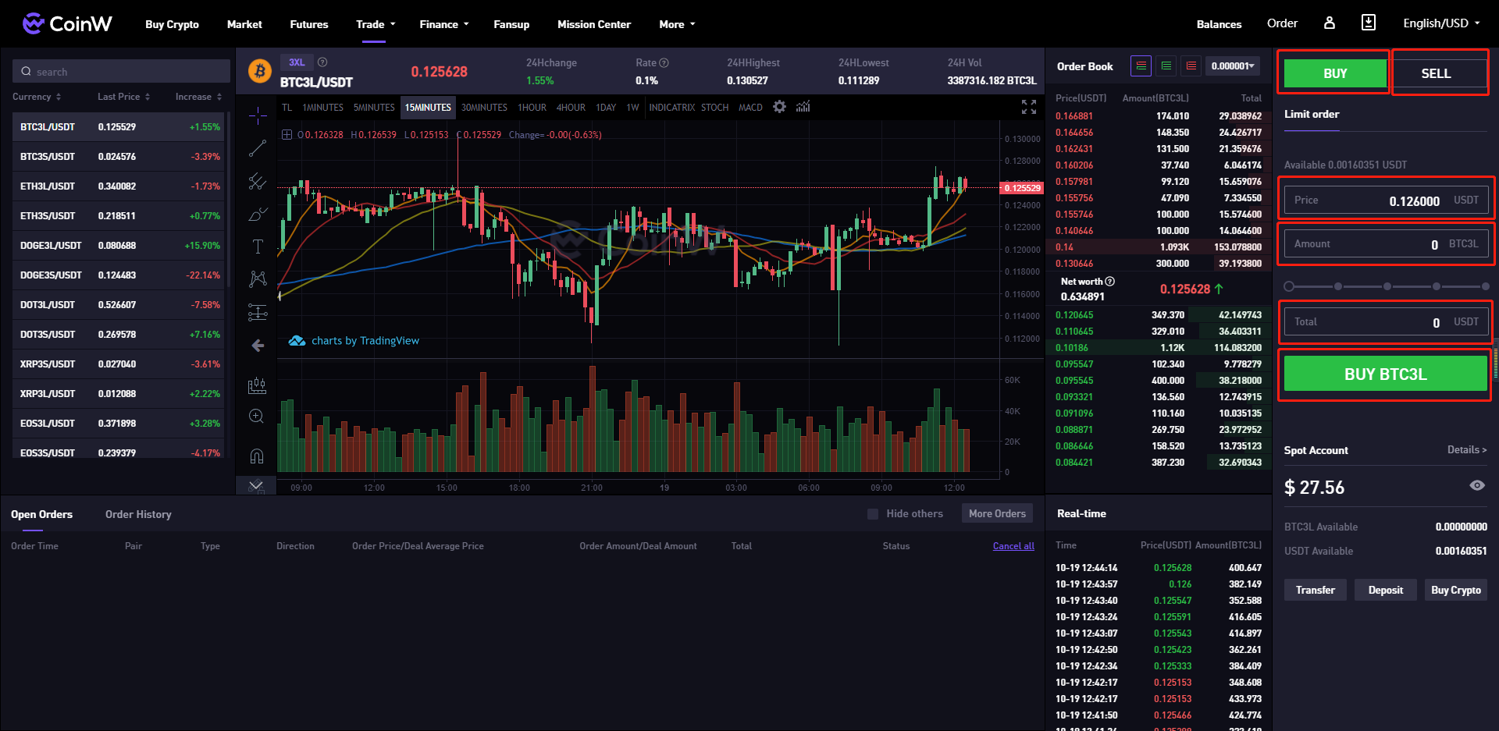Select the pitchfork drawing tool

pos(258,181)
